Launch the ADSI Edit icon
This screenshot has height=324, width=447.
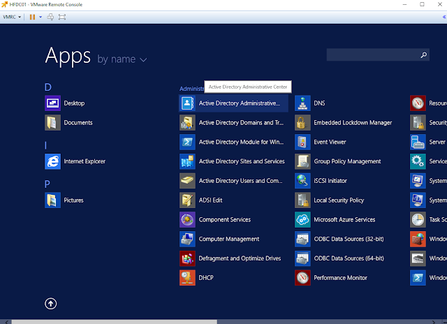[x=187, y=200]
